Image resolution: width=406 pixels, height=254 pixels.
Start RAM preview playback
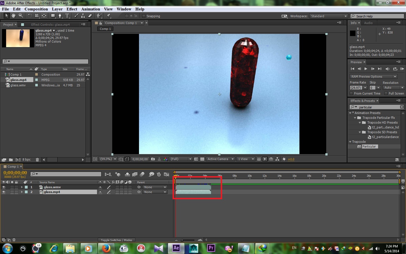[402, 69]
